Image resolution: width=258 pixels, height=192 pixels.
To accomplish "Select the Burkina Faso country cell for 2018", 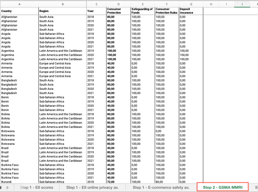I will 19,165.
